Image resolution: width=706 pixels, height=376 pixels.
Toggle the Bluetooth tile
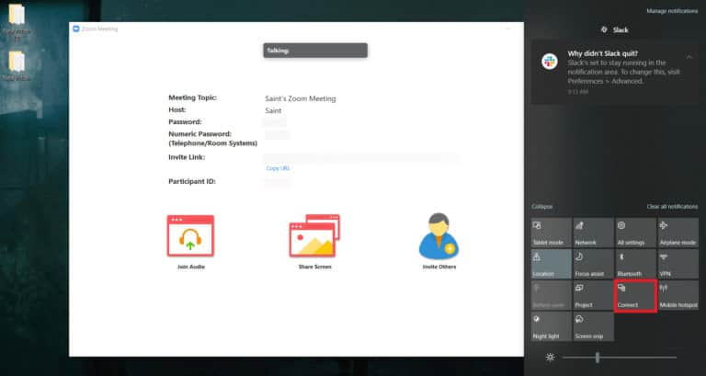pos(635,264)
